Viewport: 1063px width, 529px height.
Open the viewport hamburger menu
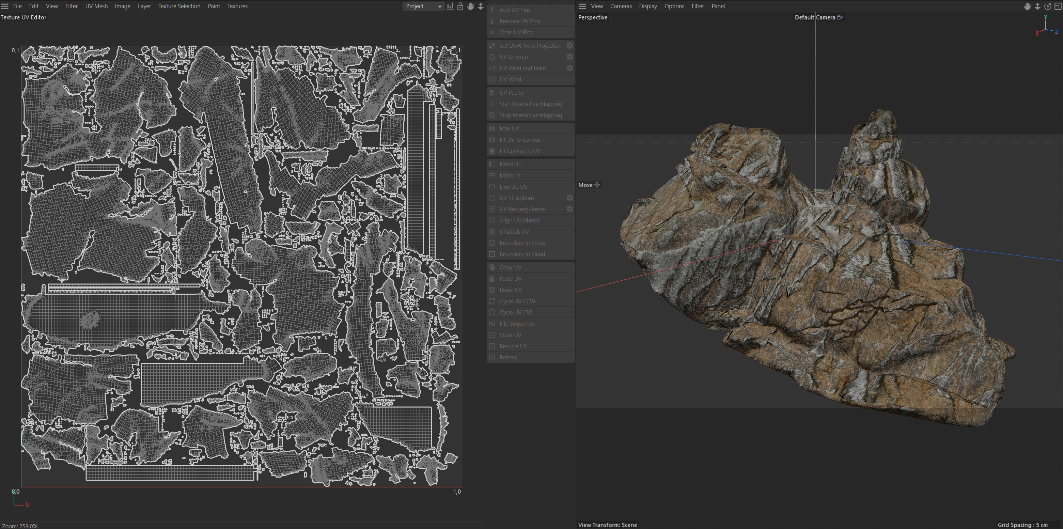tap(582, 6)
